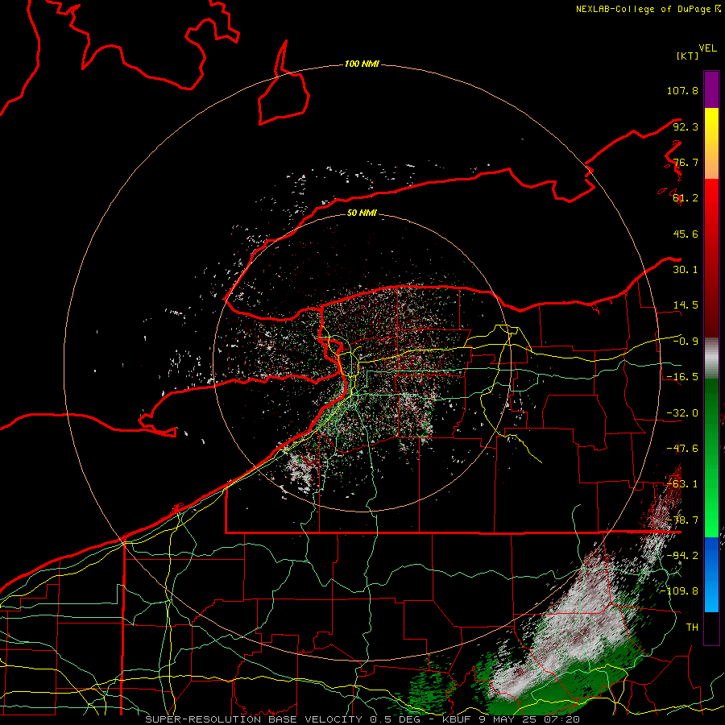The height and width of the screenshot is (725, 725).
Task: Select the -16.5 scale value
Action: pos(682,377)
